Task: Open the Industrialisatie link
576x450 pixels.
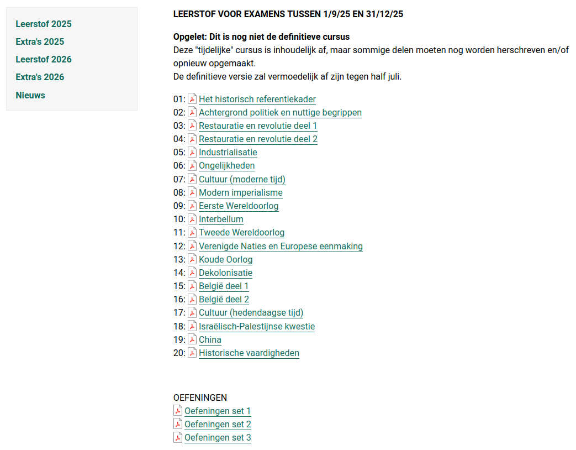Action: pos(228,152)
